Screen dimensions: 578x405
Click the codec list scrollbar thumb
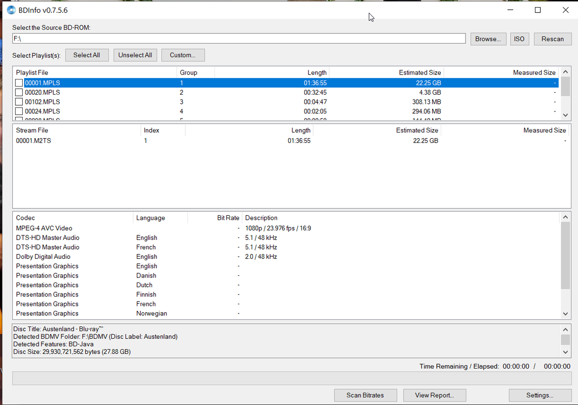(x=565, y=256)
